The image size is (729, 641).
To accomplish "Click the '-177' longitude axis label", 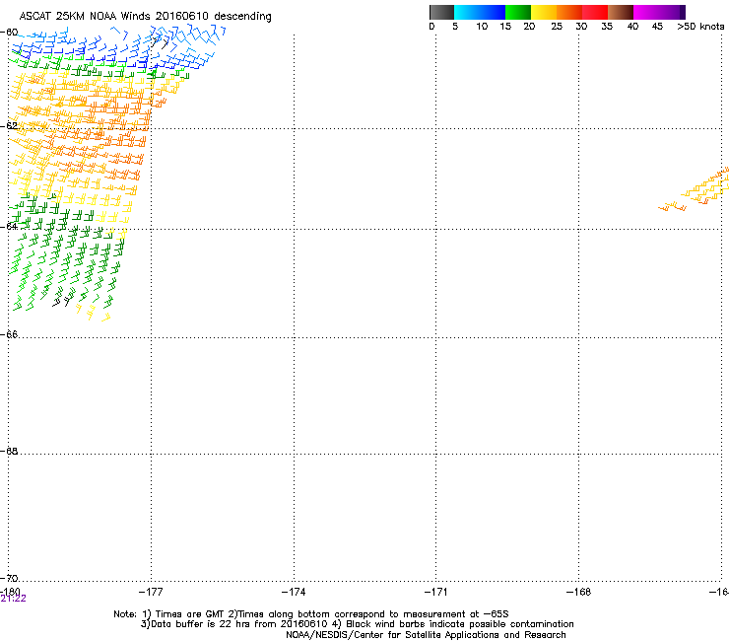I will click(151, 592).
